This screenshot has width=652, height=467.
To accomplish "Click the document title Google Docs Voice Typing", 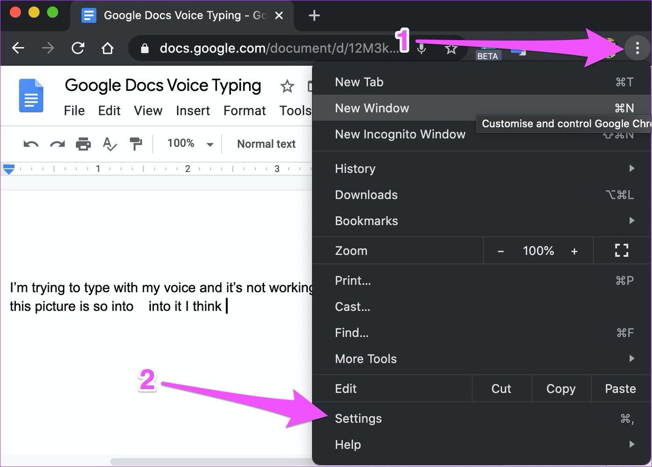I will (163, 85).
